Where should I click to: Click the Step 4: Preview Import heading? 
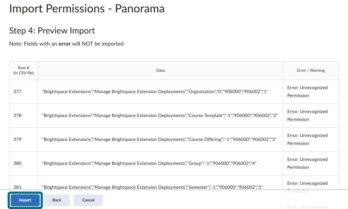(x=52, y=30)
